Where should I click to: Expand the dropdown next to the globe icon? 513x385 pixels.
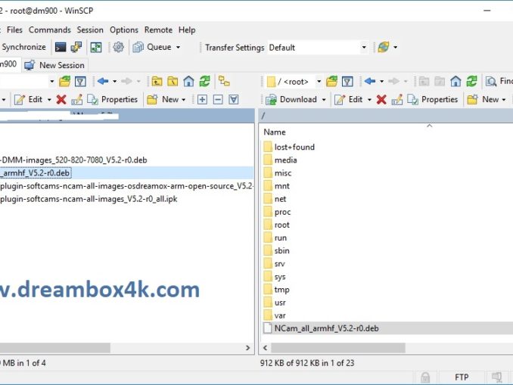click(395, 48)
